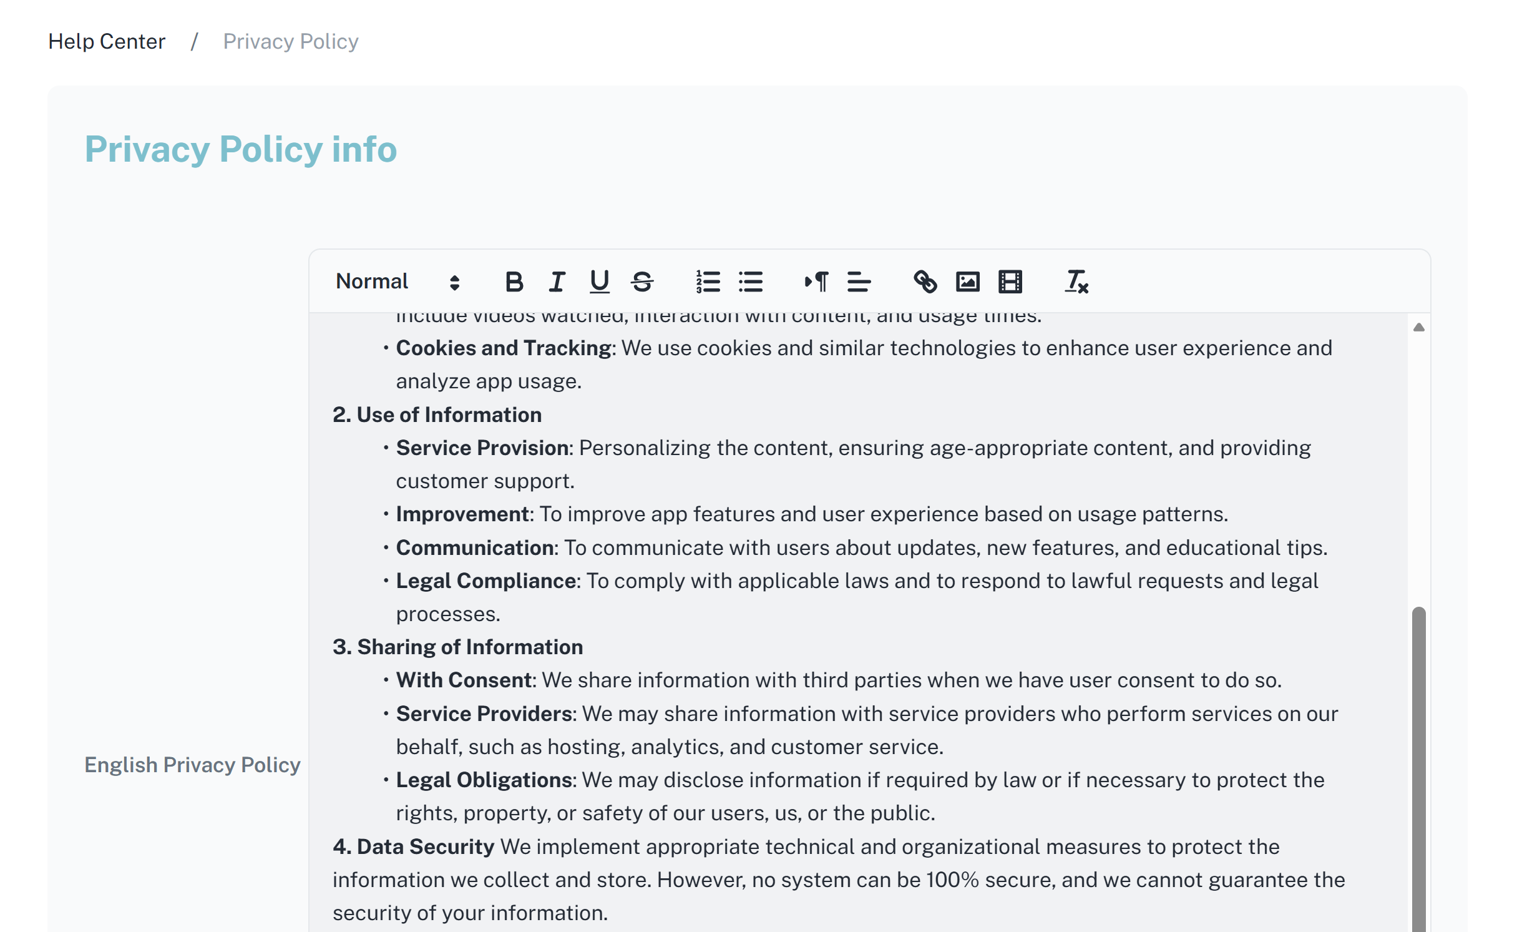Open the text alignment options
The image size is (1517, 932).
coord(859,282)
